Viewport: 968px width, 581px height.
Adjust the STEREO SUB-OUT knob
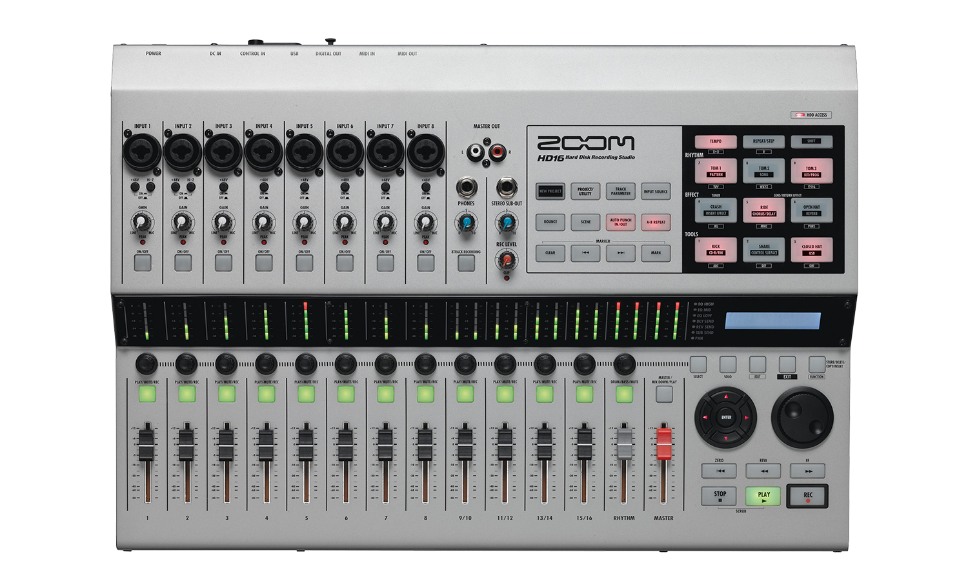click(x=507, y=223)
